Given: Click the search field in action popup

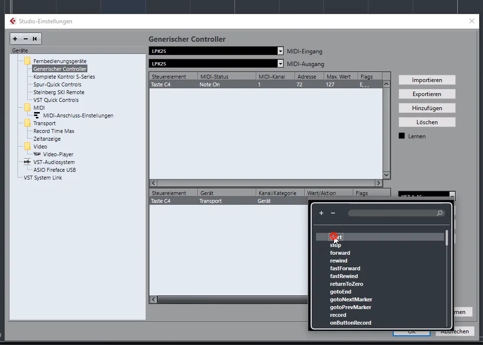Looking at the screenshot, I should tap(396, 213).
